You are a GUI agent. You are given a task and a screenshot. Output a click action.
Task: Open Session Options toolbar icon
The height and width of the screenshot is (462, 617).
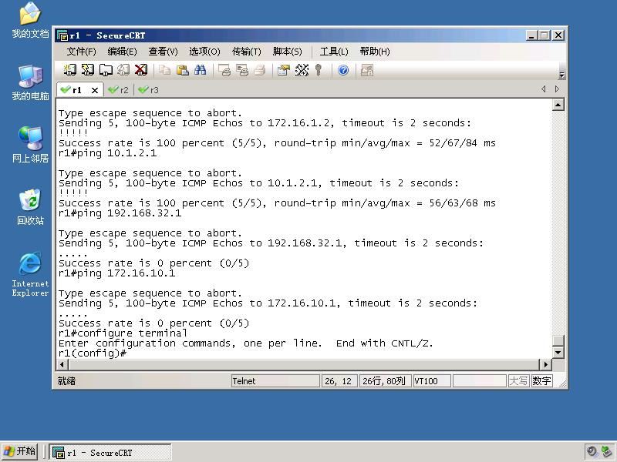click(x=283, y=70)
